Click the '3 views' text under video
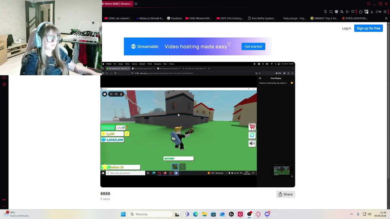This screenshot has height=219, width=390. 105,199
